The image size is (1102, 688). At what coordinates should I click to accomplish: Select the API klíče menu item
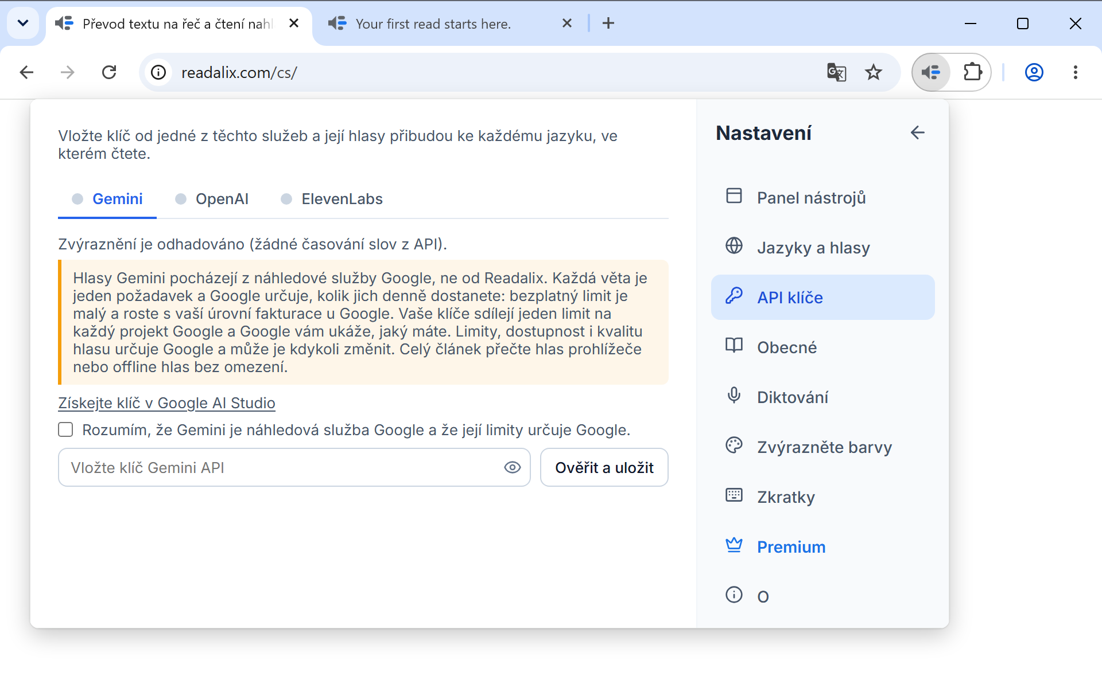pyautogui.click(x=822, y=298)
